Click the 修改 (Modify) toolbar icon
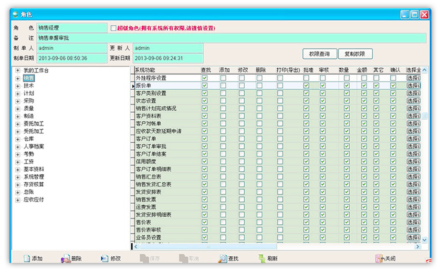This screenshot has height=272, width=439. [105, 259]
